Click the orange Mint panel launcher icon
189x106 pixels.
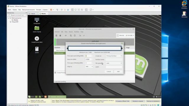[x=45, y=97]
